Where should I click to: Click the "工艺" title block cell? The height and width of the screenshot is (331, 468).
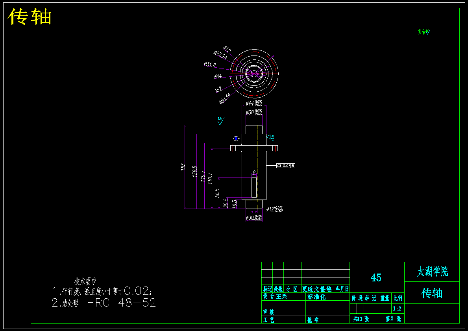268,320
